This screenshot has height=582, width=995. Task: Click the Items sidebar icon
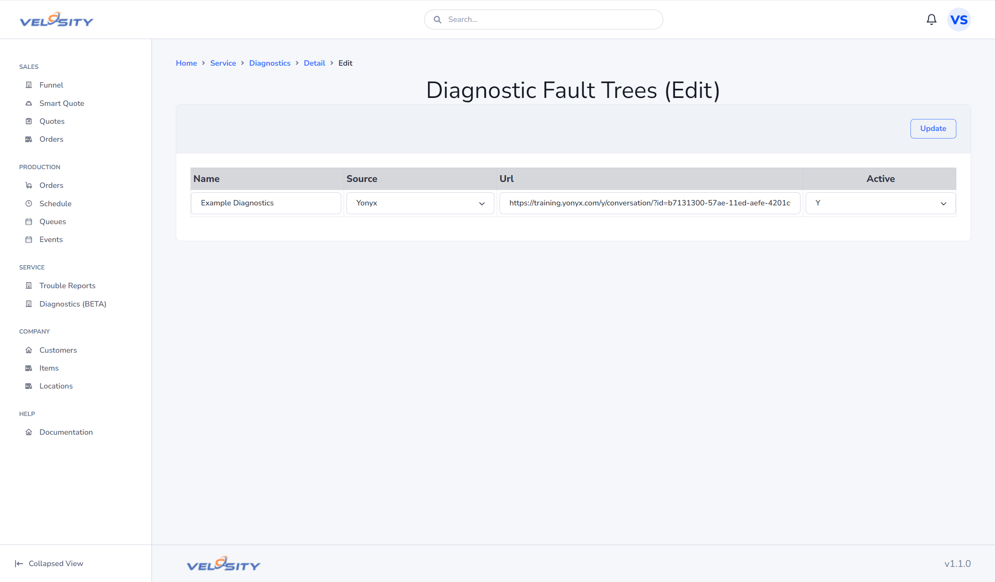29,368
